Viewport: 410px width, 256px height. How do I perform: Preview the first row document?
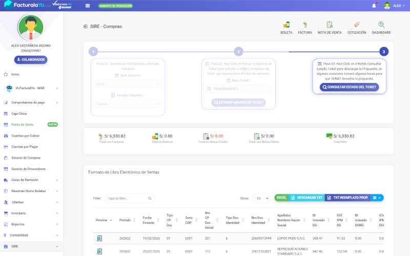click(99, 238)
